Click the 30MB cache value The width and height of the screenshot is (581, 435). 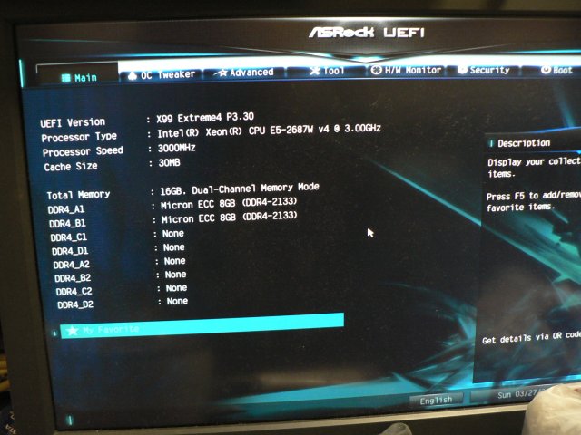coord(170,163)
